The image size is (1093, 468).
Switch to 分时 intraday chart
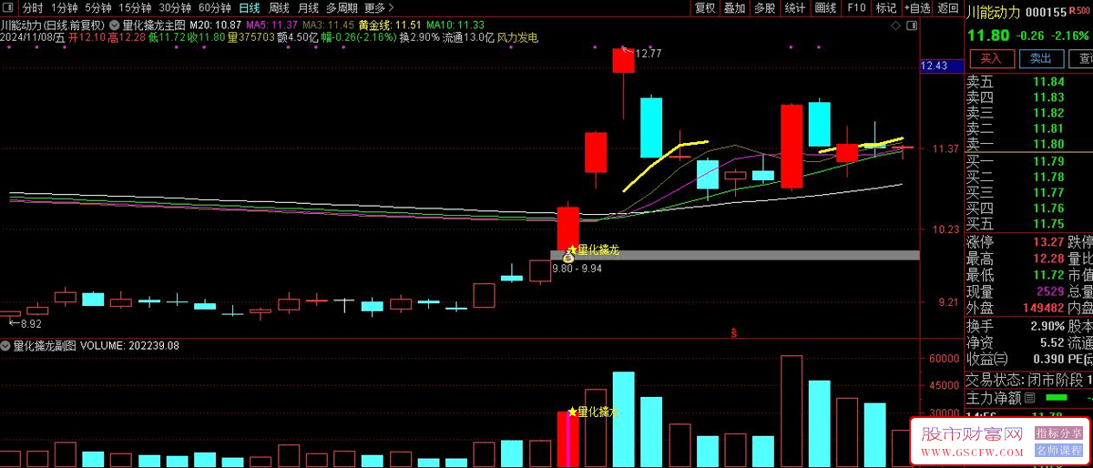32,8
